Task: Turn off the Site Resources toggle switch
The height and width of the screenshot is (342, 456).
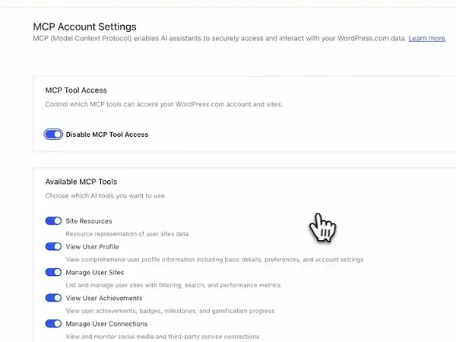Action: [53, 221]
